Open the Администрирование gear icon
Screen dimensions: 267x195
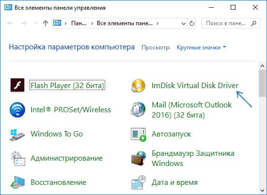point(18,158)
